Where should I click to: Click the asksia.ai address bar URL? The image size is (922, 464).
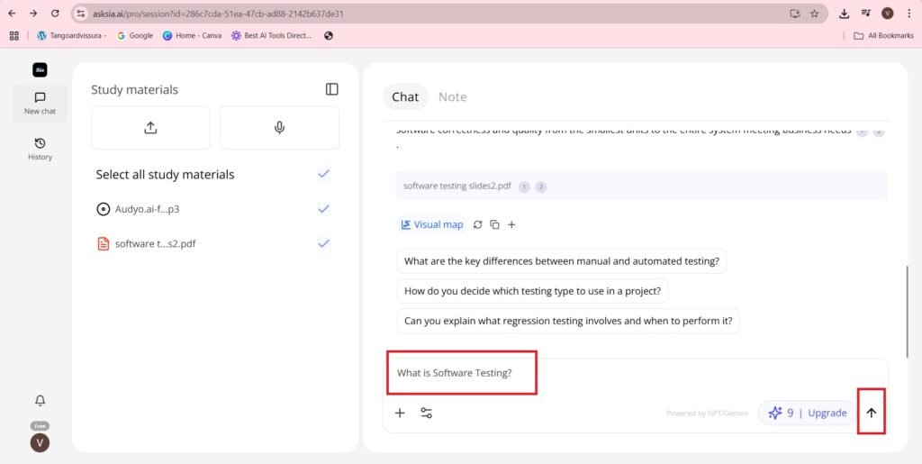218,14
